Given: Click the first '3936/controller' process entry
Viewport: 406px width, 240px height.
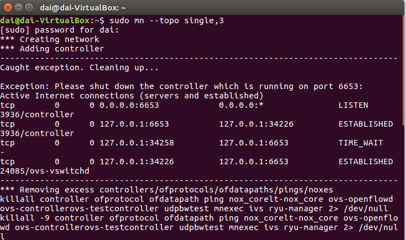Looking at the screenshot, I should pos(37,114).
